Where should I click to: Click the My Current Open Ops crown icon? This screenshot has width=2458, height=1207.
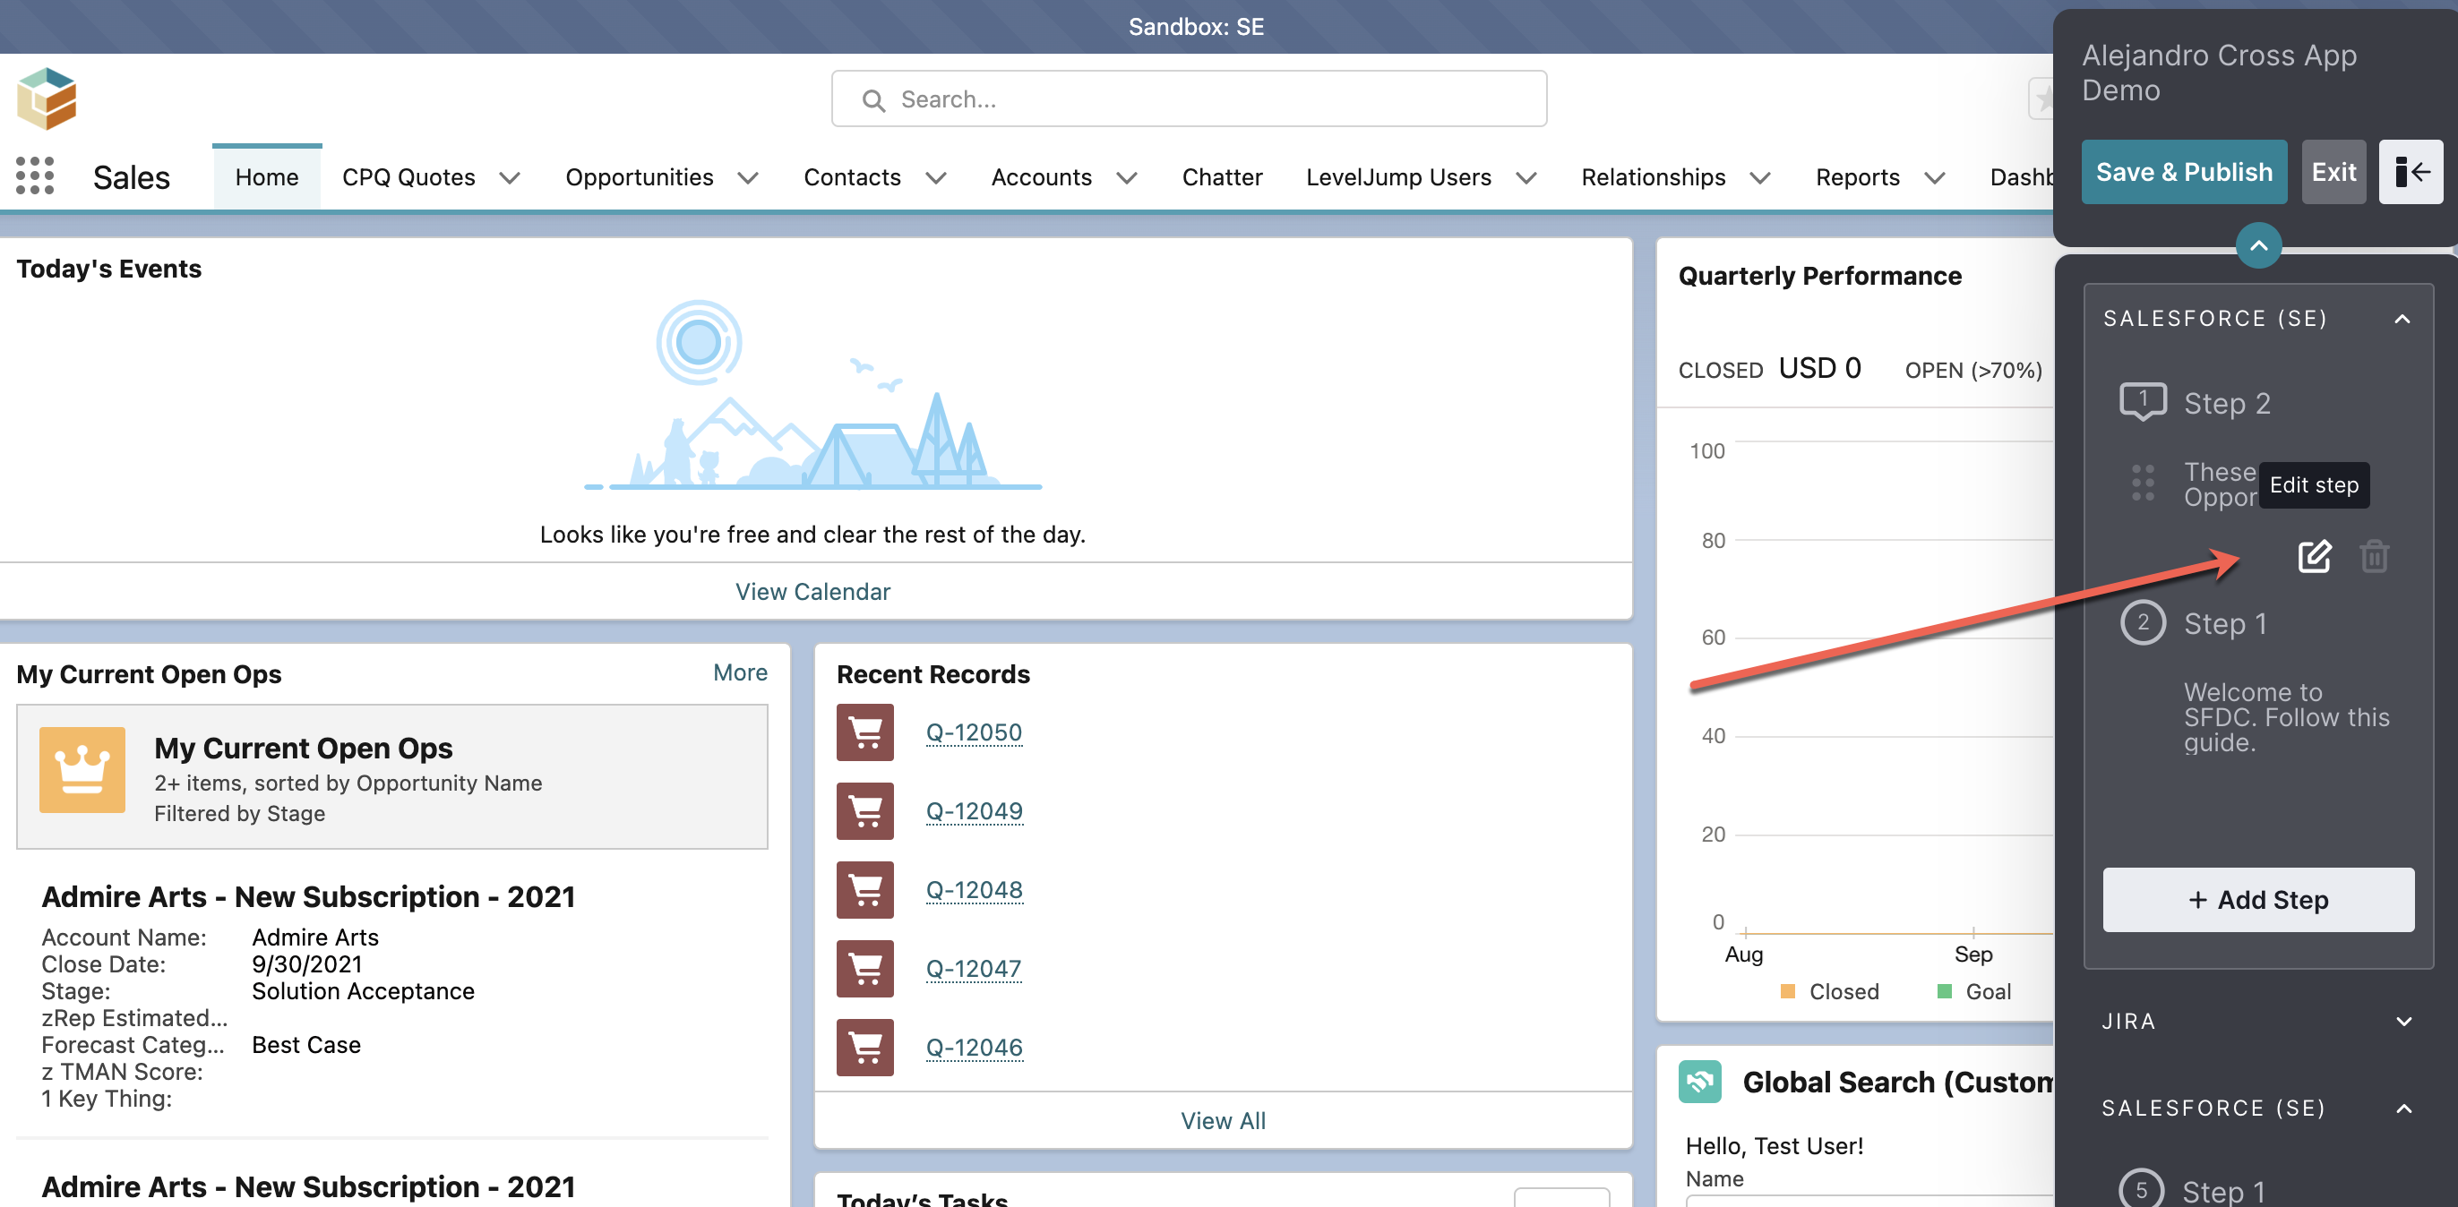click(82, 770)
